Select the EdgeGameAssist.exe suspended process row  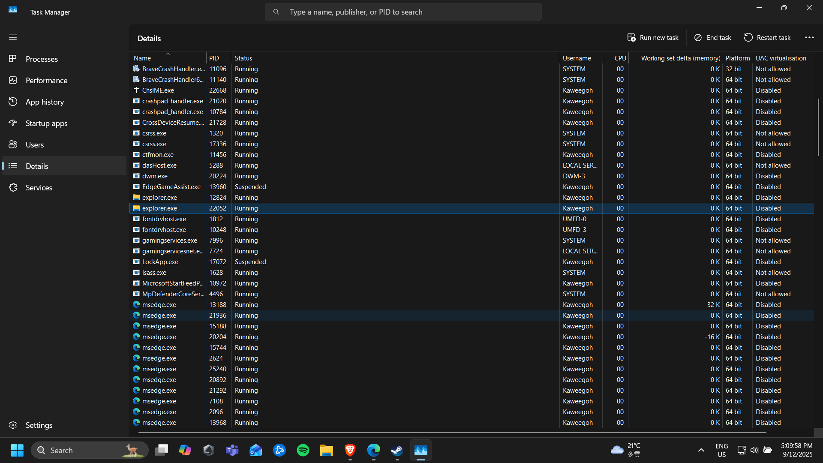pos(171,187)
